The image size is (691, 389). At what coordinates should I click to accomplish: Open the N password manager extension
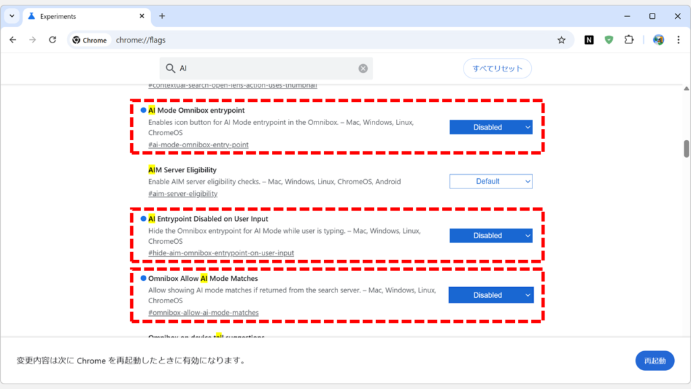click(588, 40)
